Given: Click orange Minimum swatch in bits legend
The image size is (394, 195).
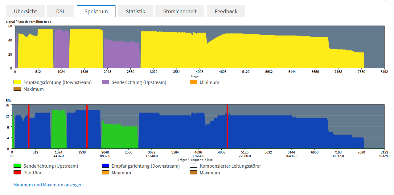Looking at the screenshot, I should click(105, 173).
